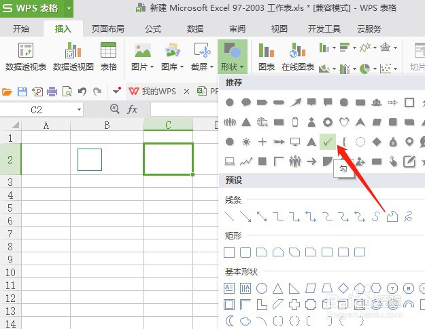This screenshot has height=329, width=425.
Task: Select the donut ring shape
Action: pyautogui.click(x=328, y=122)
